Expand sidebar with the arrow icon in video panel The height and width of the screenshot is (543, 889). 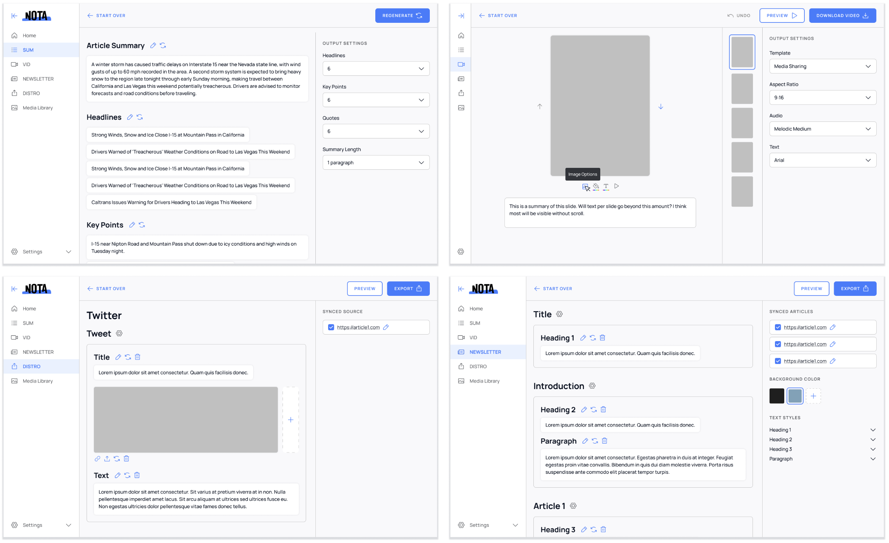461,16
